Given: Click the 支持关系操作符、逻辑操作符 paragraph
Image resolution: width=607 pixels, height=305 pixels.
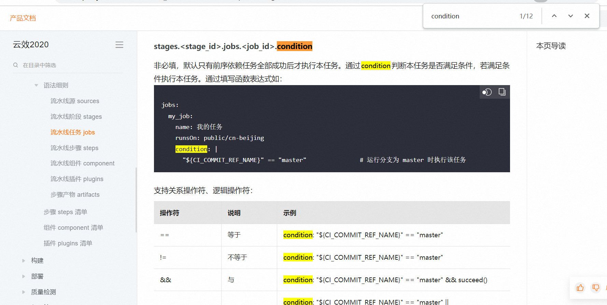Looking at the screenshot, I should point(203,191).
